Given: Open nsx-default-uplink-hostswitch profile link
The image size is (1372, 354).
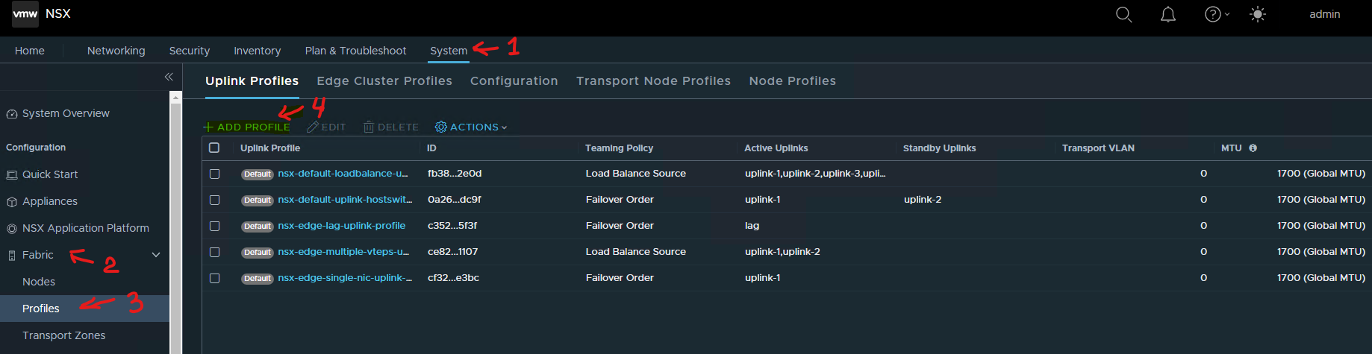Looking at the screenshot, I should pyautogui.click(x=345, y=200).
